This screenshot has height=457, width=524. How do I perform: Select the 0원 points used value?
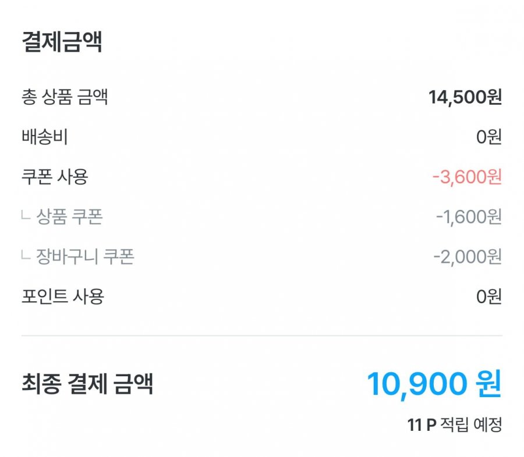(488, 297)
